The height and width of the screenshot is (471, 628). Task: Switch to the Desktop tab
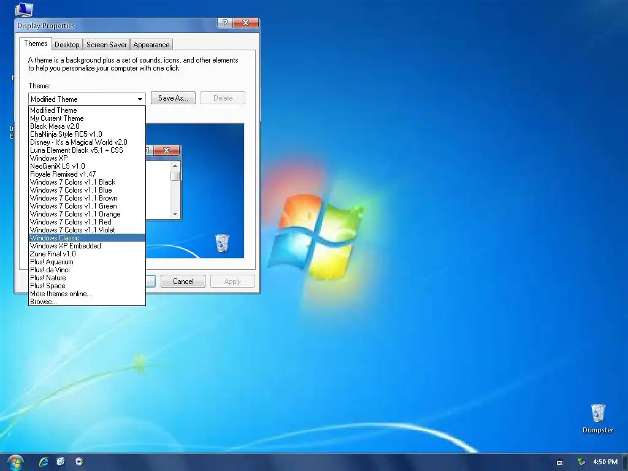point(67,45)
